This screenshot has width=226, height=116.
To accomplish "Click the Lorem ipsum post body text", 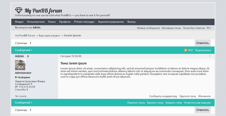I will point(135,73).
